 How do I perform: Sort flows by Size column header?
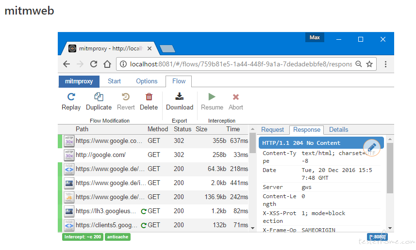pos(201,129)
